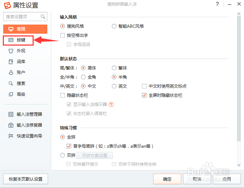This screenshot has width=244, height=188.
Task: Click 状态栏嵌入语言栏 checkbox
Action: pyautogui.click(x=69, y=113)
